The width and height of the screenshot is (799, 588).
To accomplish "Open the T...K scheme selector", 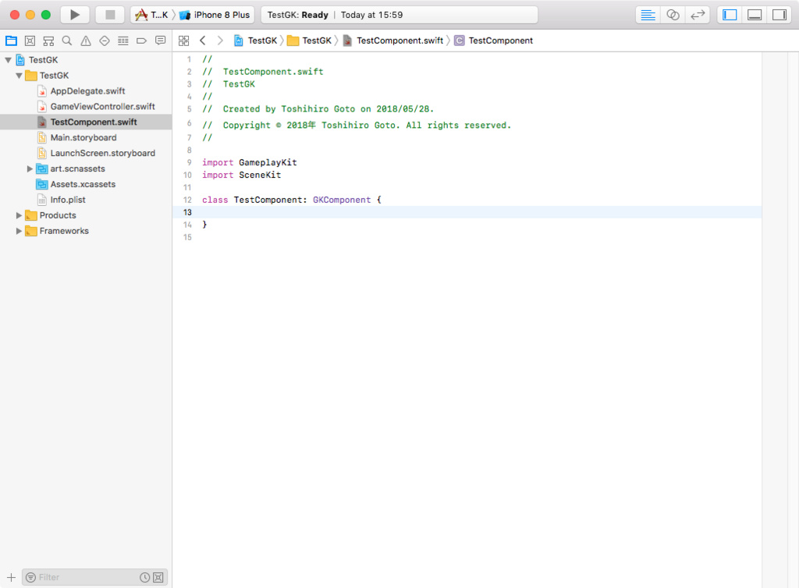I will pyautogui.click(x=151, y=15).
